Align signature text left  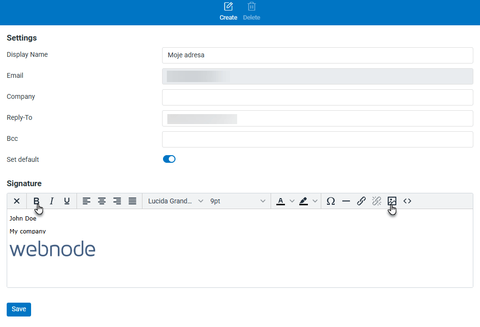87,201
